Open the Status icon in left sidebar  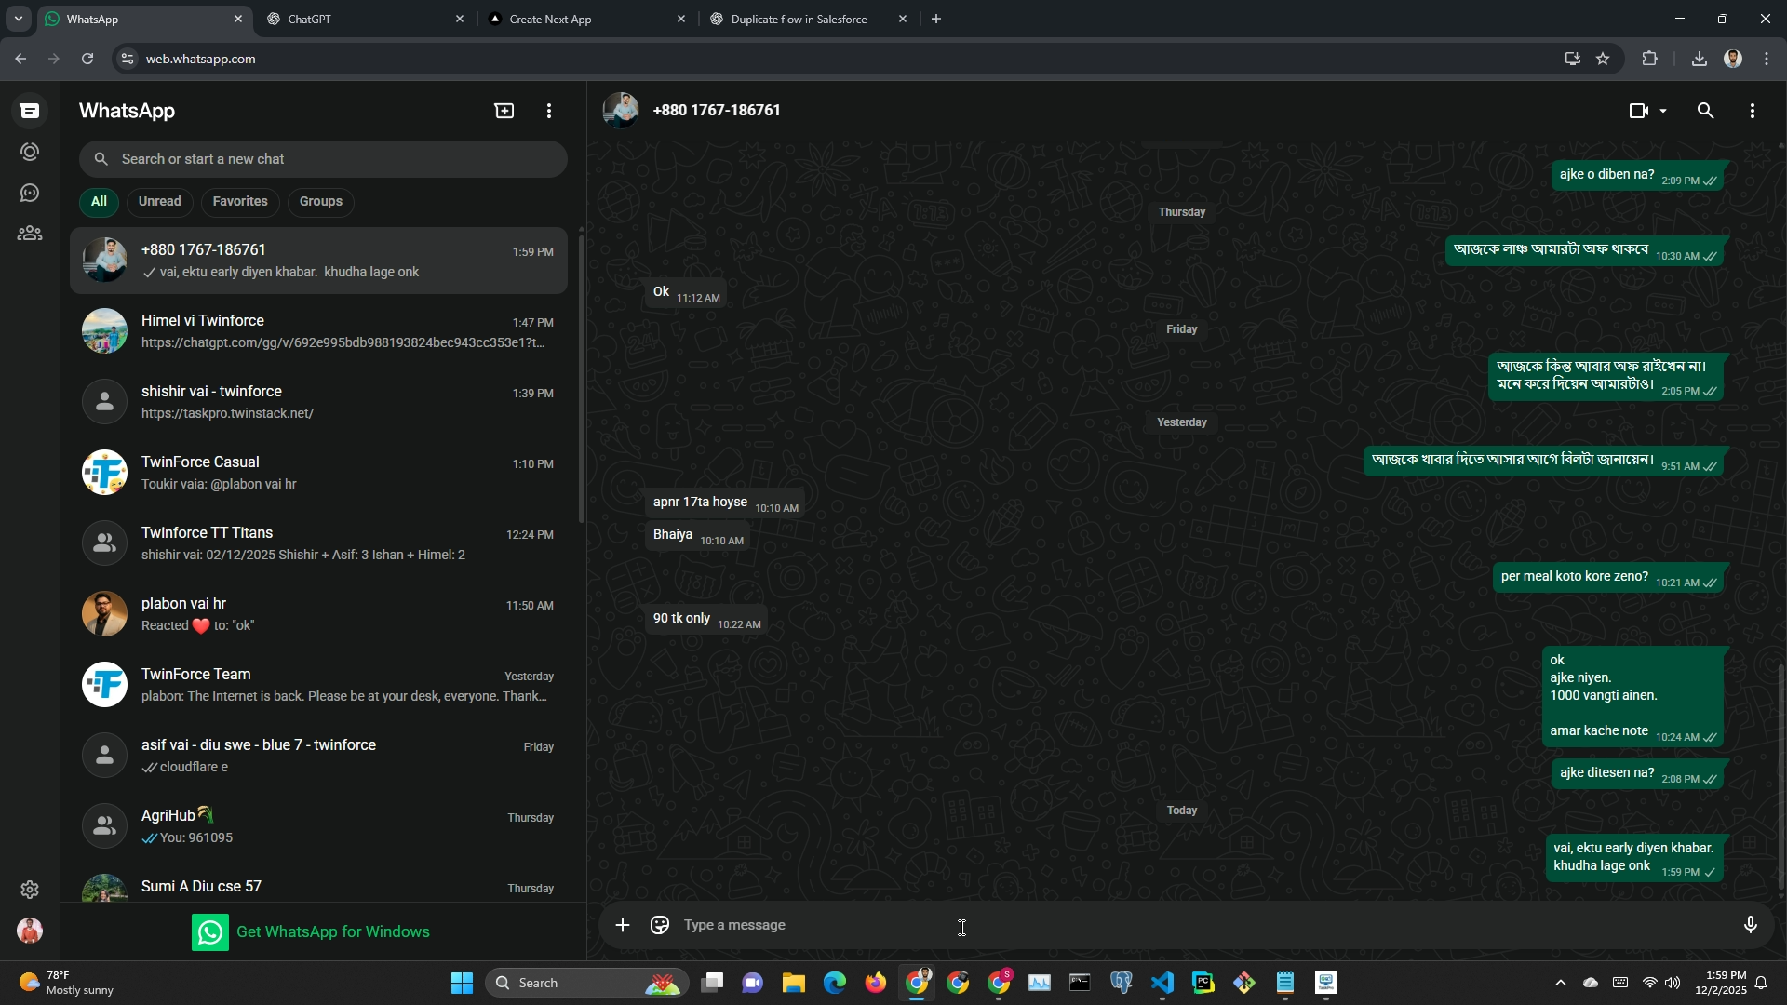pyautogui.click(x=30, y=152)
